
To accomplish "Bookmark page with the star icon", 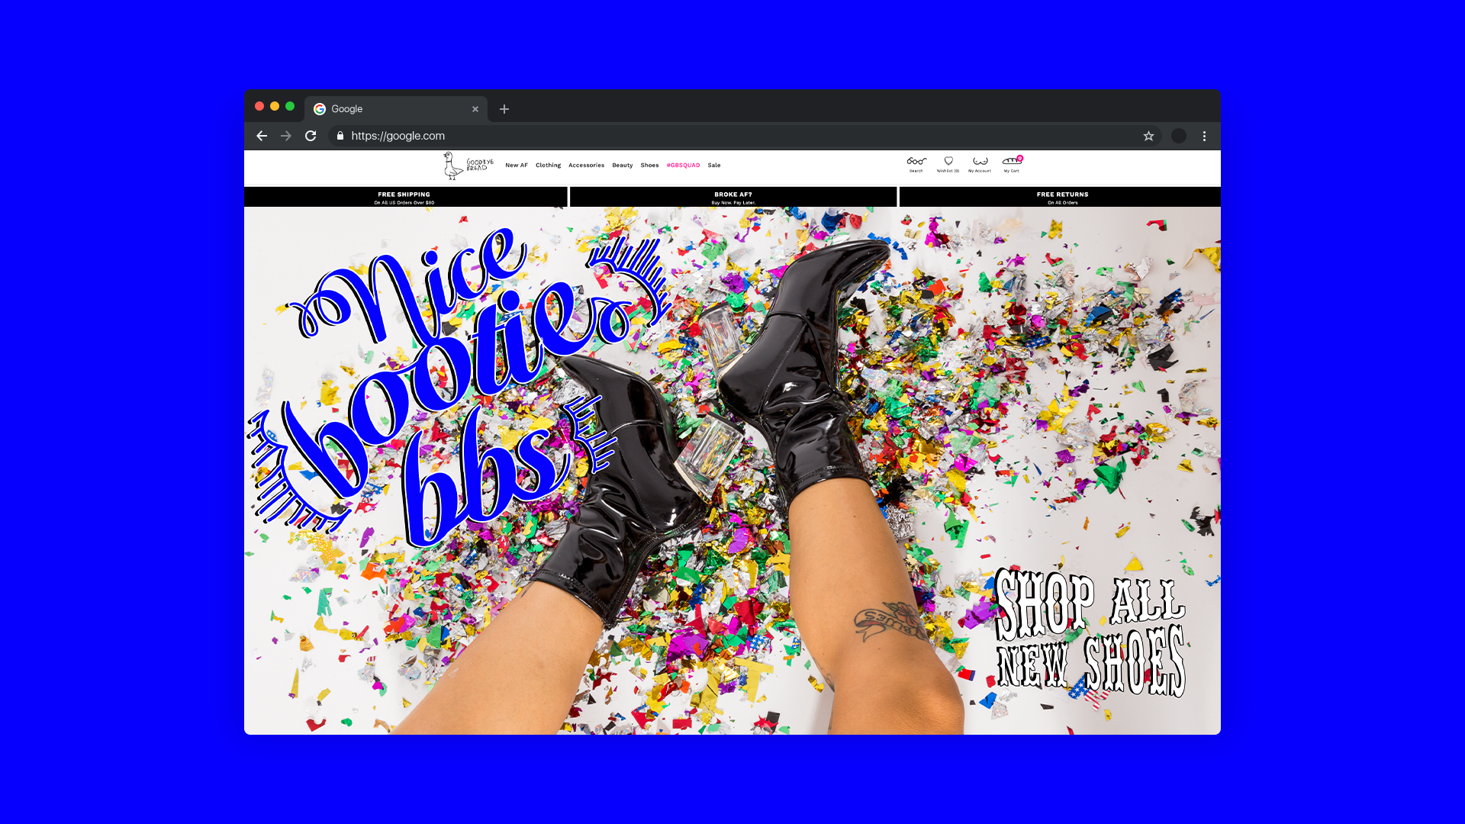I will pos(1148,136).
